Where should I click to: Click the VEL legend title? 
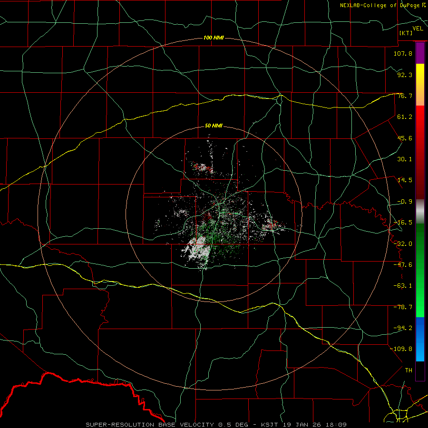[418, 29]
